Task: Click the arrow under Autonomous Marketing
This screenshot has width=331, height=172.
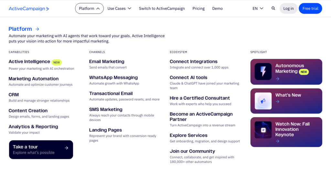Action: click(x=278, y=79)
